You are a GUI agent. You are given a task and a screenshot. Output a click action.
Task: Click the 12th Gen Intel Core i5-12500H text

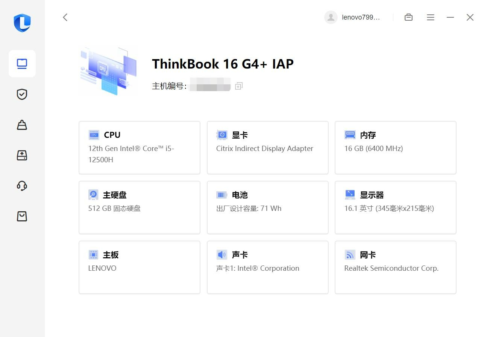pos(131,154)
